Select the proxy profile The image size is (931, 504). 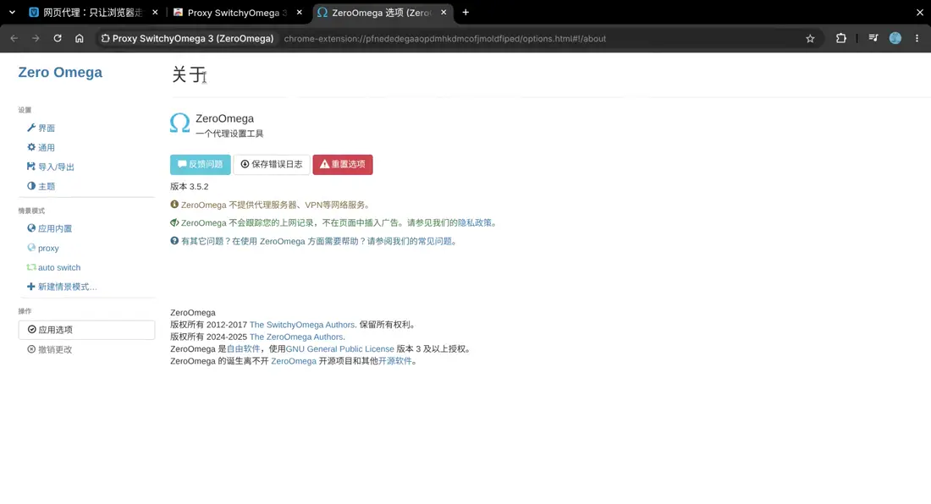click(x=43, y=248)
